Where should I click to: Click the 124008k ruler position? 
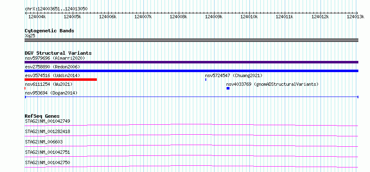pos(179,17)
